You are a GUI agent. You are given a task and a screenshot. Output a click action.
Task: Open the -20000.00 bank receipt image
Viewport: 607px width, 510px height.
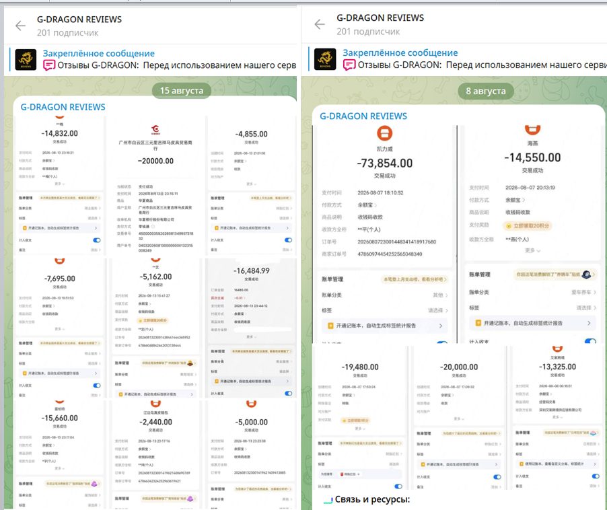click(x=155, y=186)
